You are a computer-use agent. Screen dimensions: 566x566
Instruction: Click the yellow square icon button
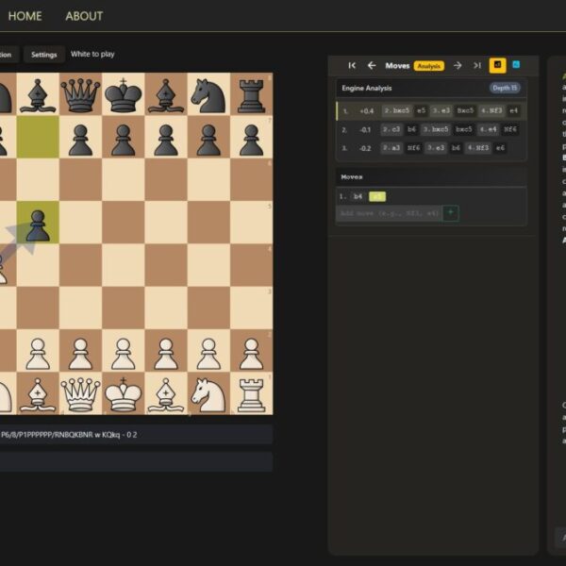pyautogui.click(x=497, y=66)
